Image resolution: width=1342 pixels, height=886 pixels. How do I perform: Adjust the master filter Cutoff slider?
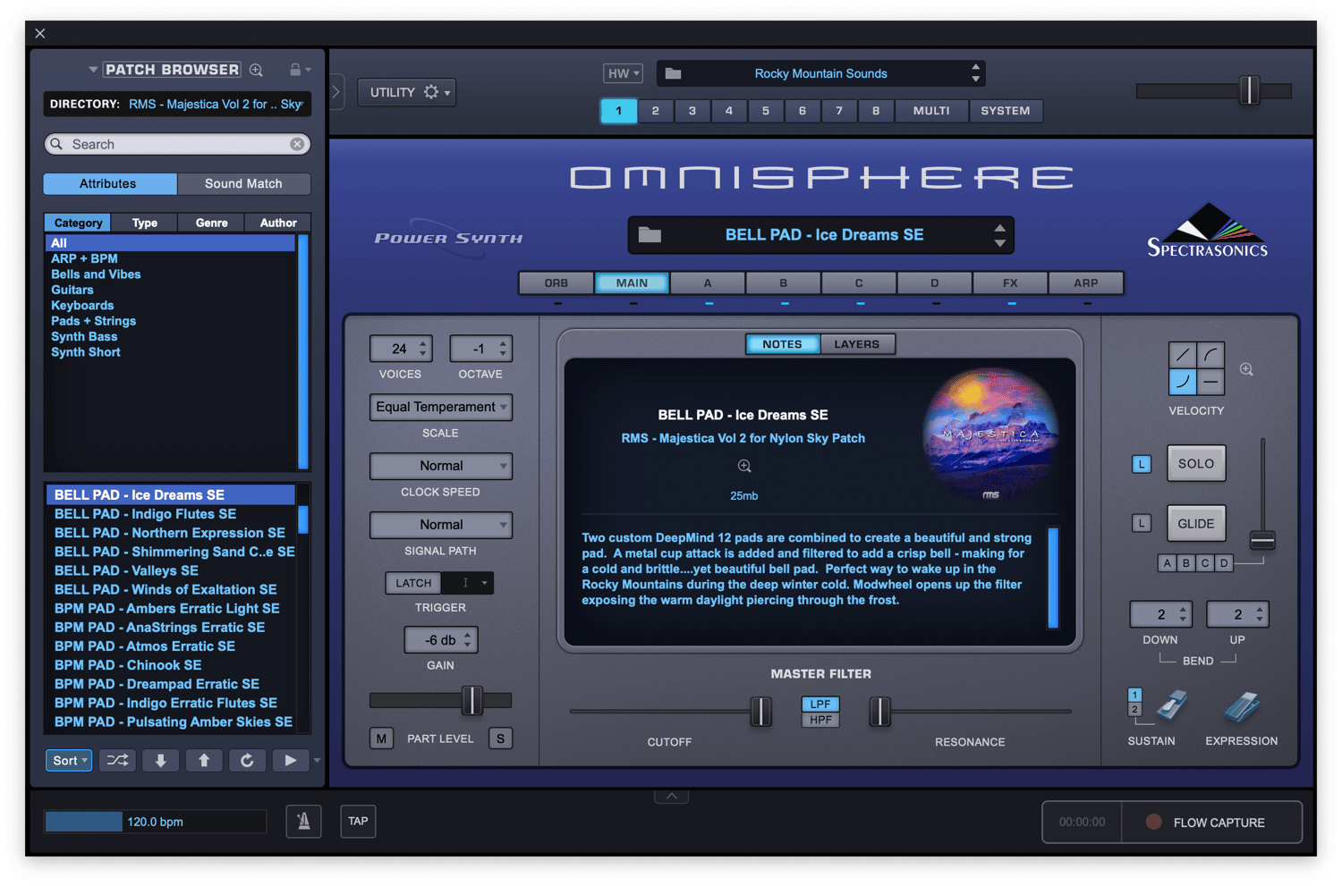(760, 712)
